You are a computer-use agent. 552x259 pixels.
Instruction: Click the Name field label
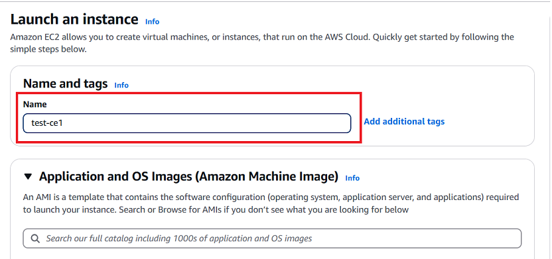coord(35,105)
